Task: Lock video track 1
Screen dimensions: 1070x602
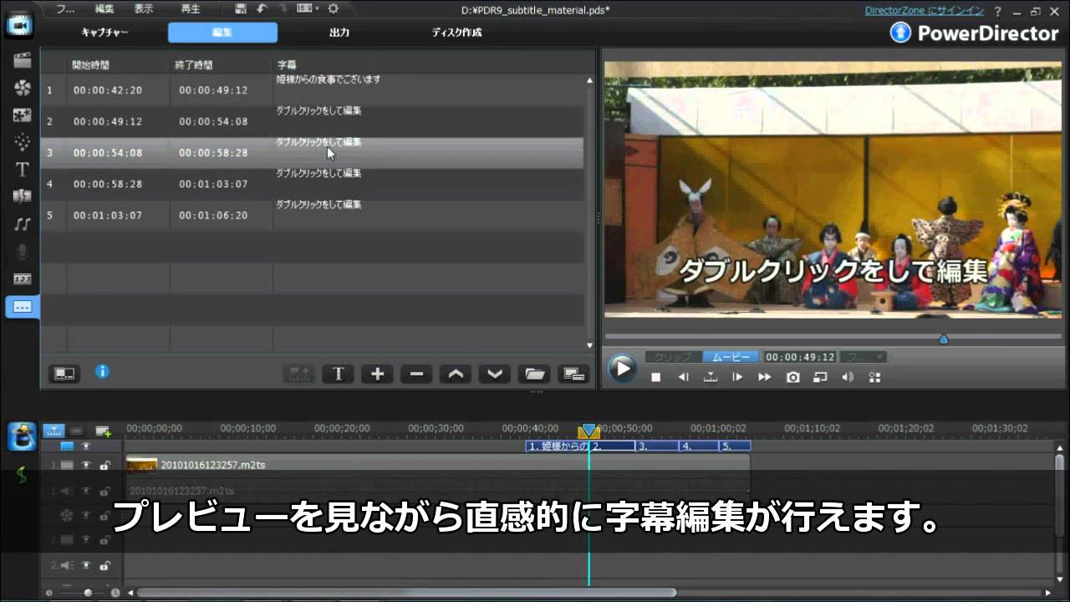Action: (104, 465)
